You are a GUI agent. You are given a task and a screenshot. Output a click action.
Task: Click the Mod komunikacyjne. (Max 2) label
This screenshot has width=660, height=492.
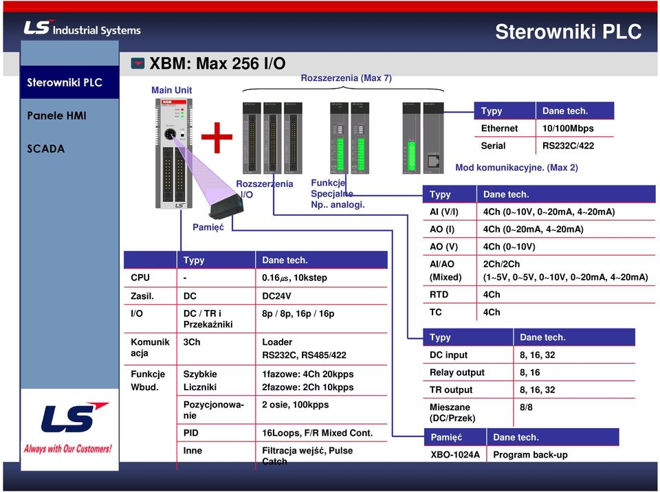point(516,168)
